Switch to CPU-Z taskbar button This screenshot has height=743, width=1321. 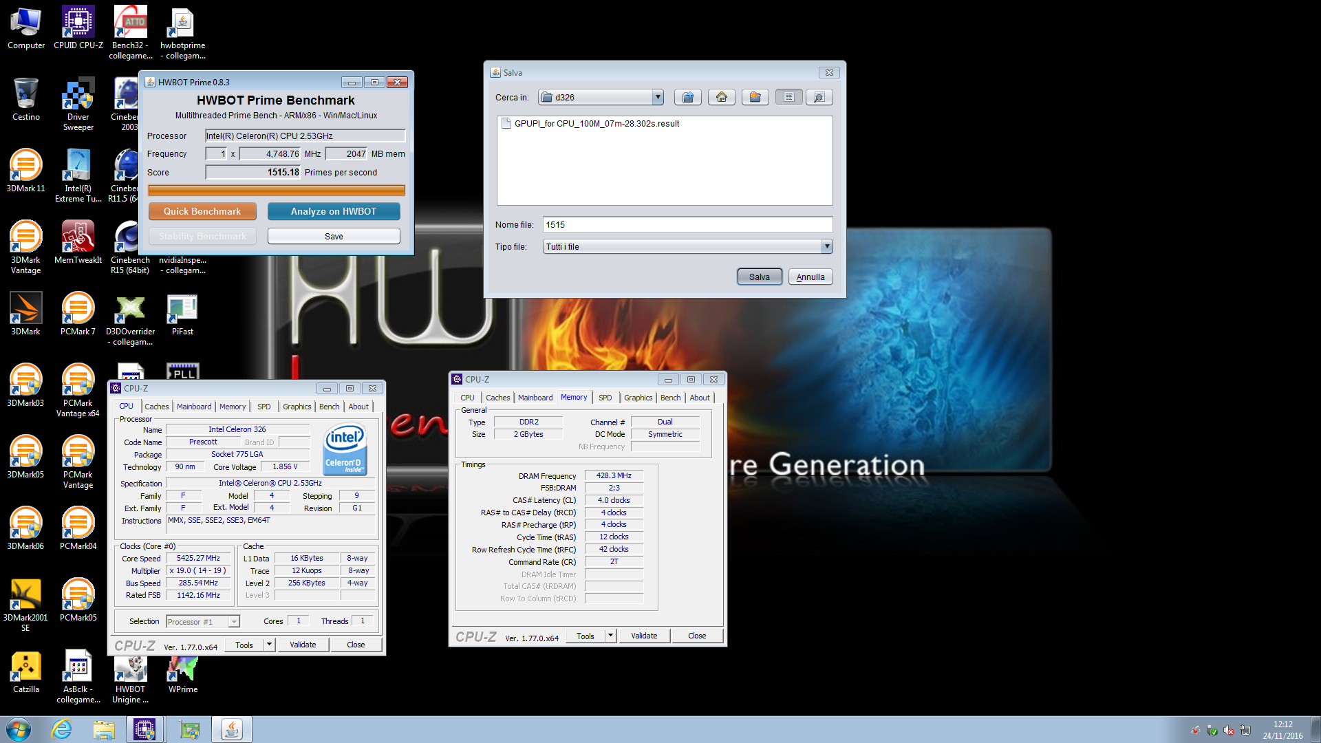[x=145, y=729]
